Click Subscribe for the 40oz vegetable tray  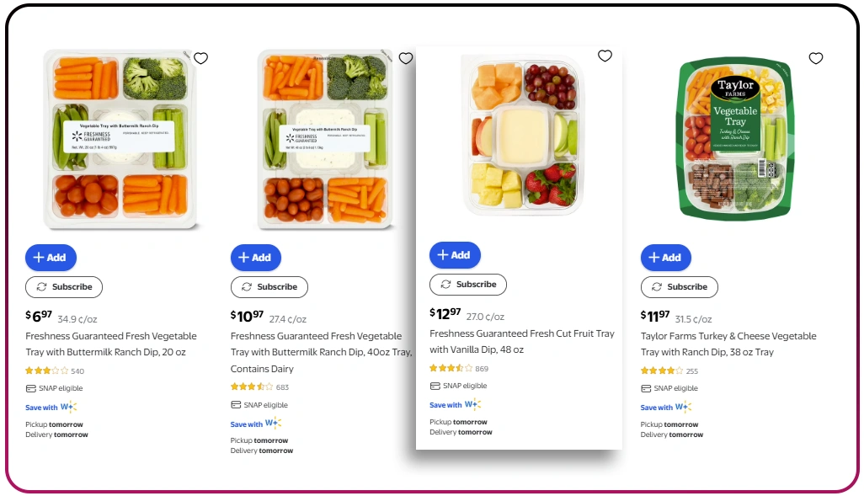coord(269,286)
